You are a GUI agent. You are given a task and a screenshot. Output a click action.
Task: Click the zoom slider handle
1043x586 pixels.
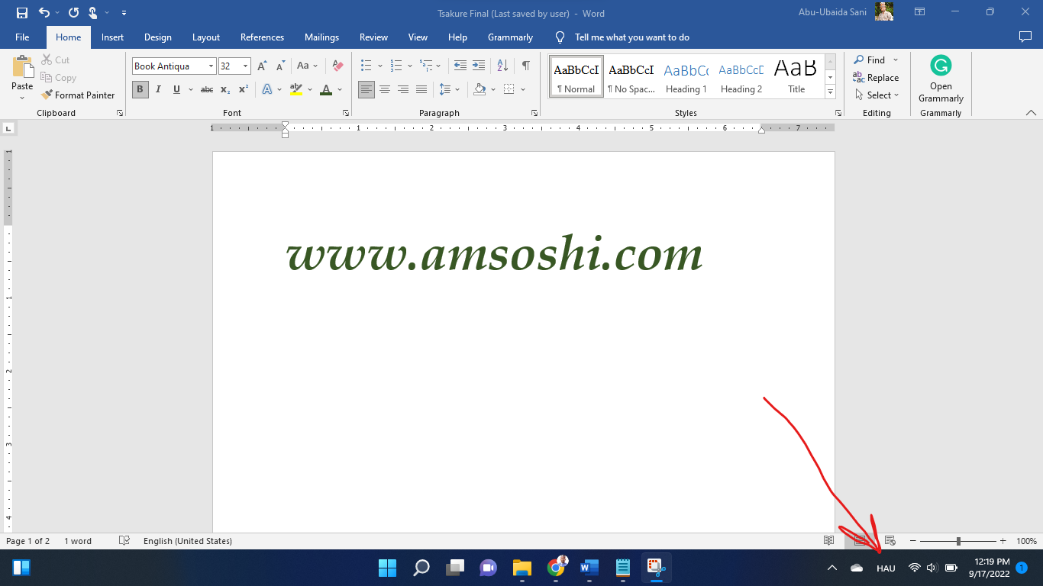(958, 541)
